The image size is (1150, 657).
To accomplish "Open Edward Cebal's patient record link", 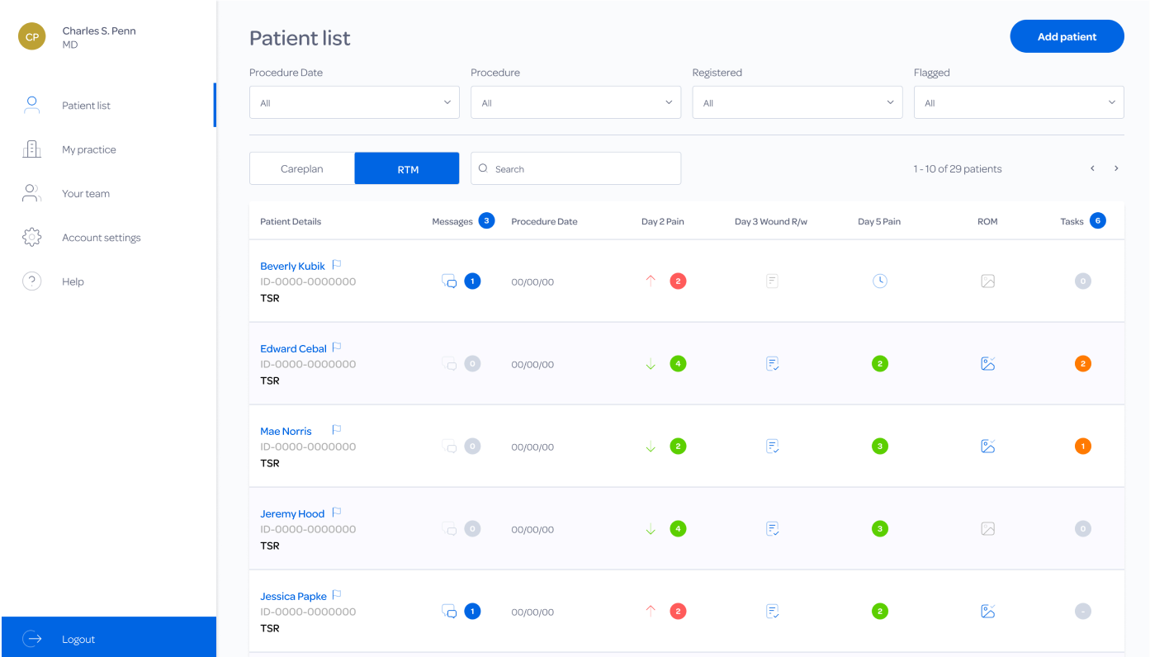I will tap(293, 349).
